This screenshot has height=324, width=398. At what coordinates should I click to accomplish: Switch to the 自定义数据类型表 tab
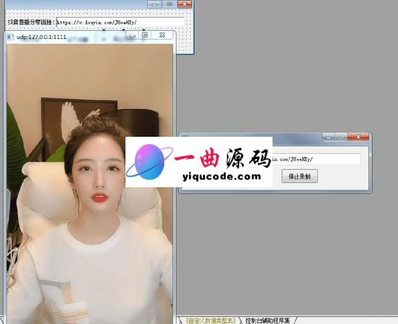pyautogui.click(x=210, y=320)
